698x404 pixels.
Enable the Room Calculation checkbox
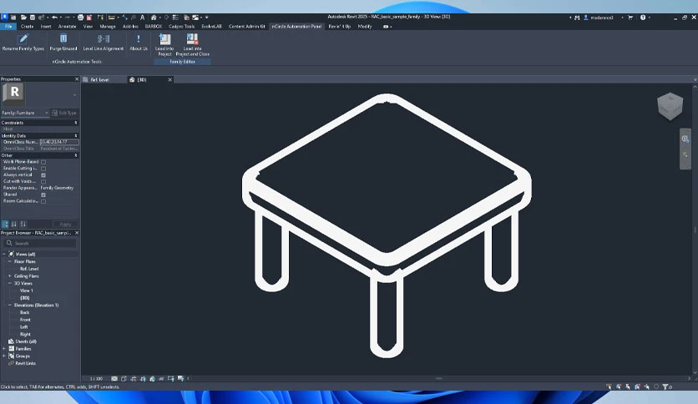pos(43,201)
